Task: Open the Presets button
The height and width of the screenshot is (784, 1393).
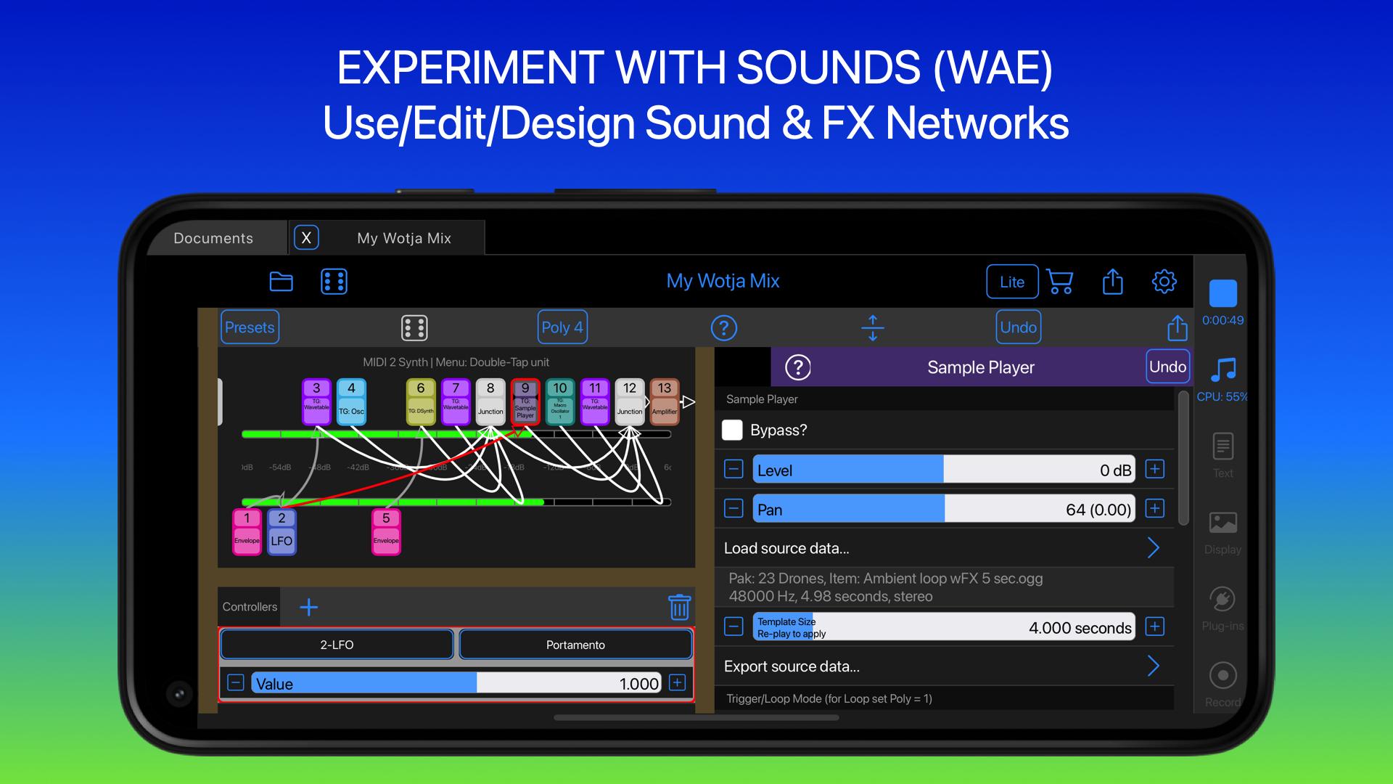Action: coord(250,327)
